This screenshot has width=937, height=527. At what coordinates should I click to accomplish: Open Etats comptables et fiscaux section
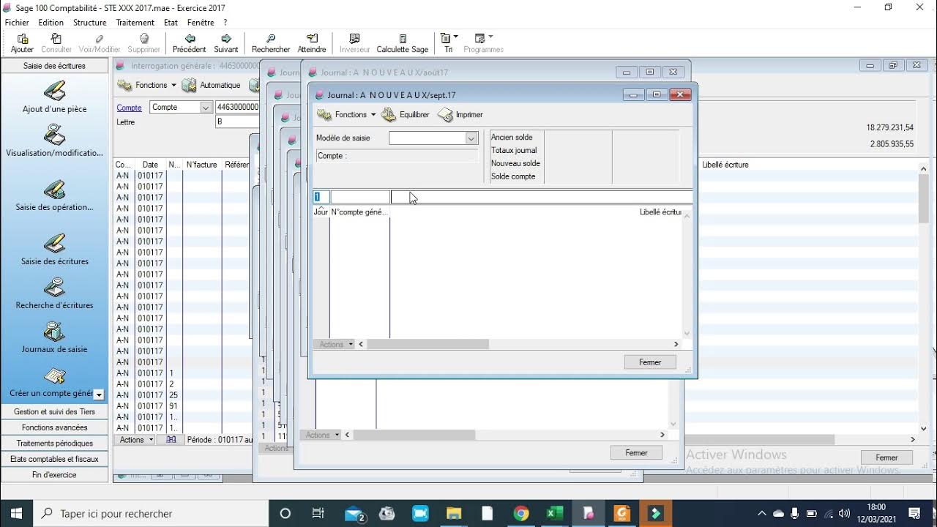[x=55, y=459]
